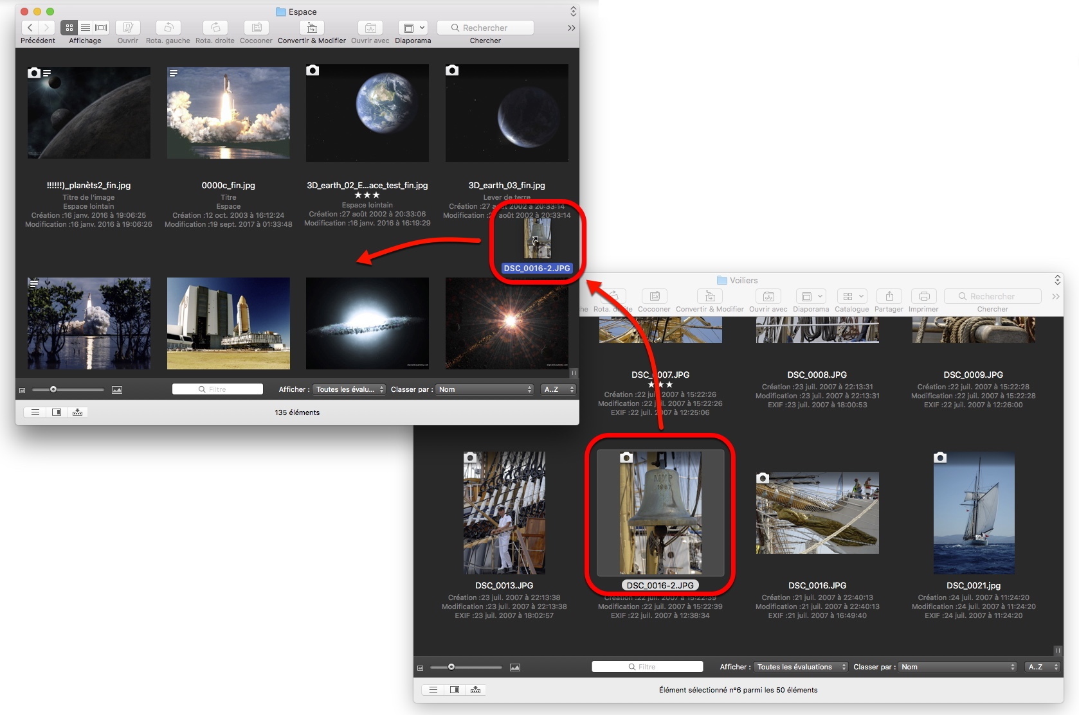Go back with the Précédent left arrow in Espace
This screenshot has width=1079, height=715.
(x=30, y=28)
